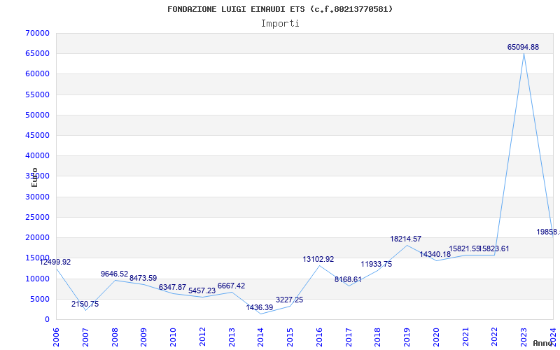Click the 2012 x-axis year label
This screenshot has height=350, width=560.
click(x=202, y=337)
